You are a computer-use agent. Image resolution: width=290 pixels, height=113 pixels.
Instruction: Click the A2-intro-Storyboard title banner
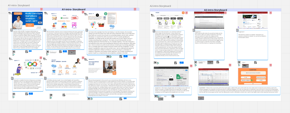pyautogui.click(x=216, y=10)
